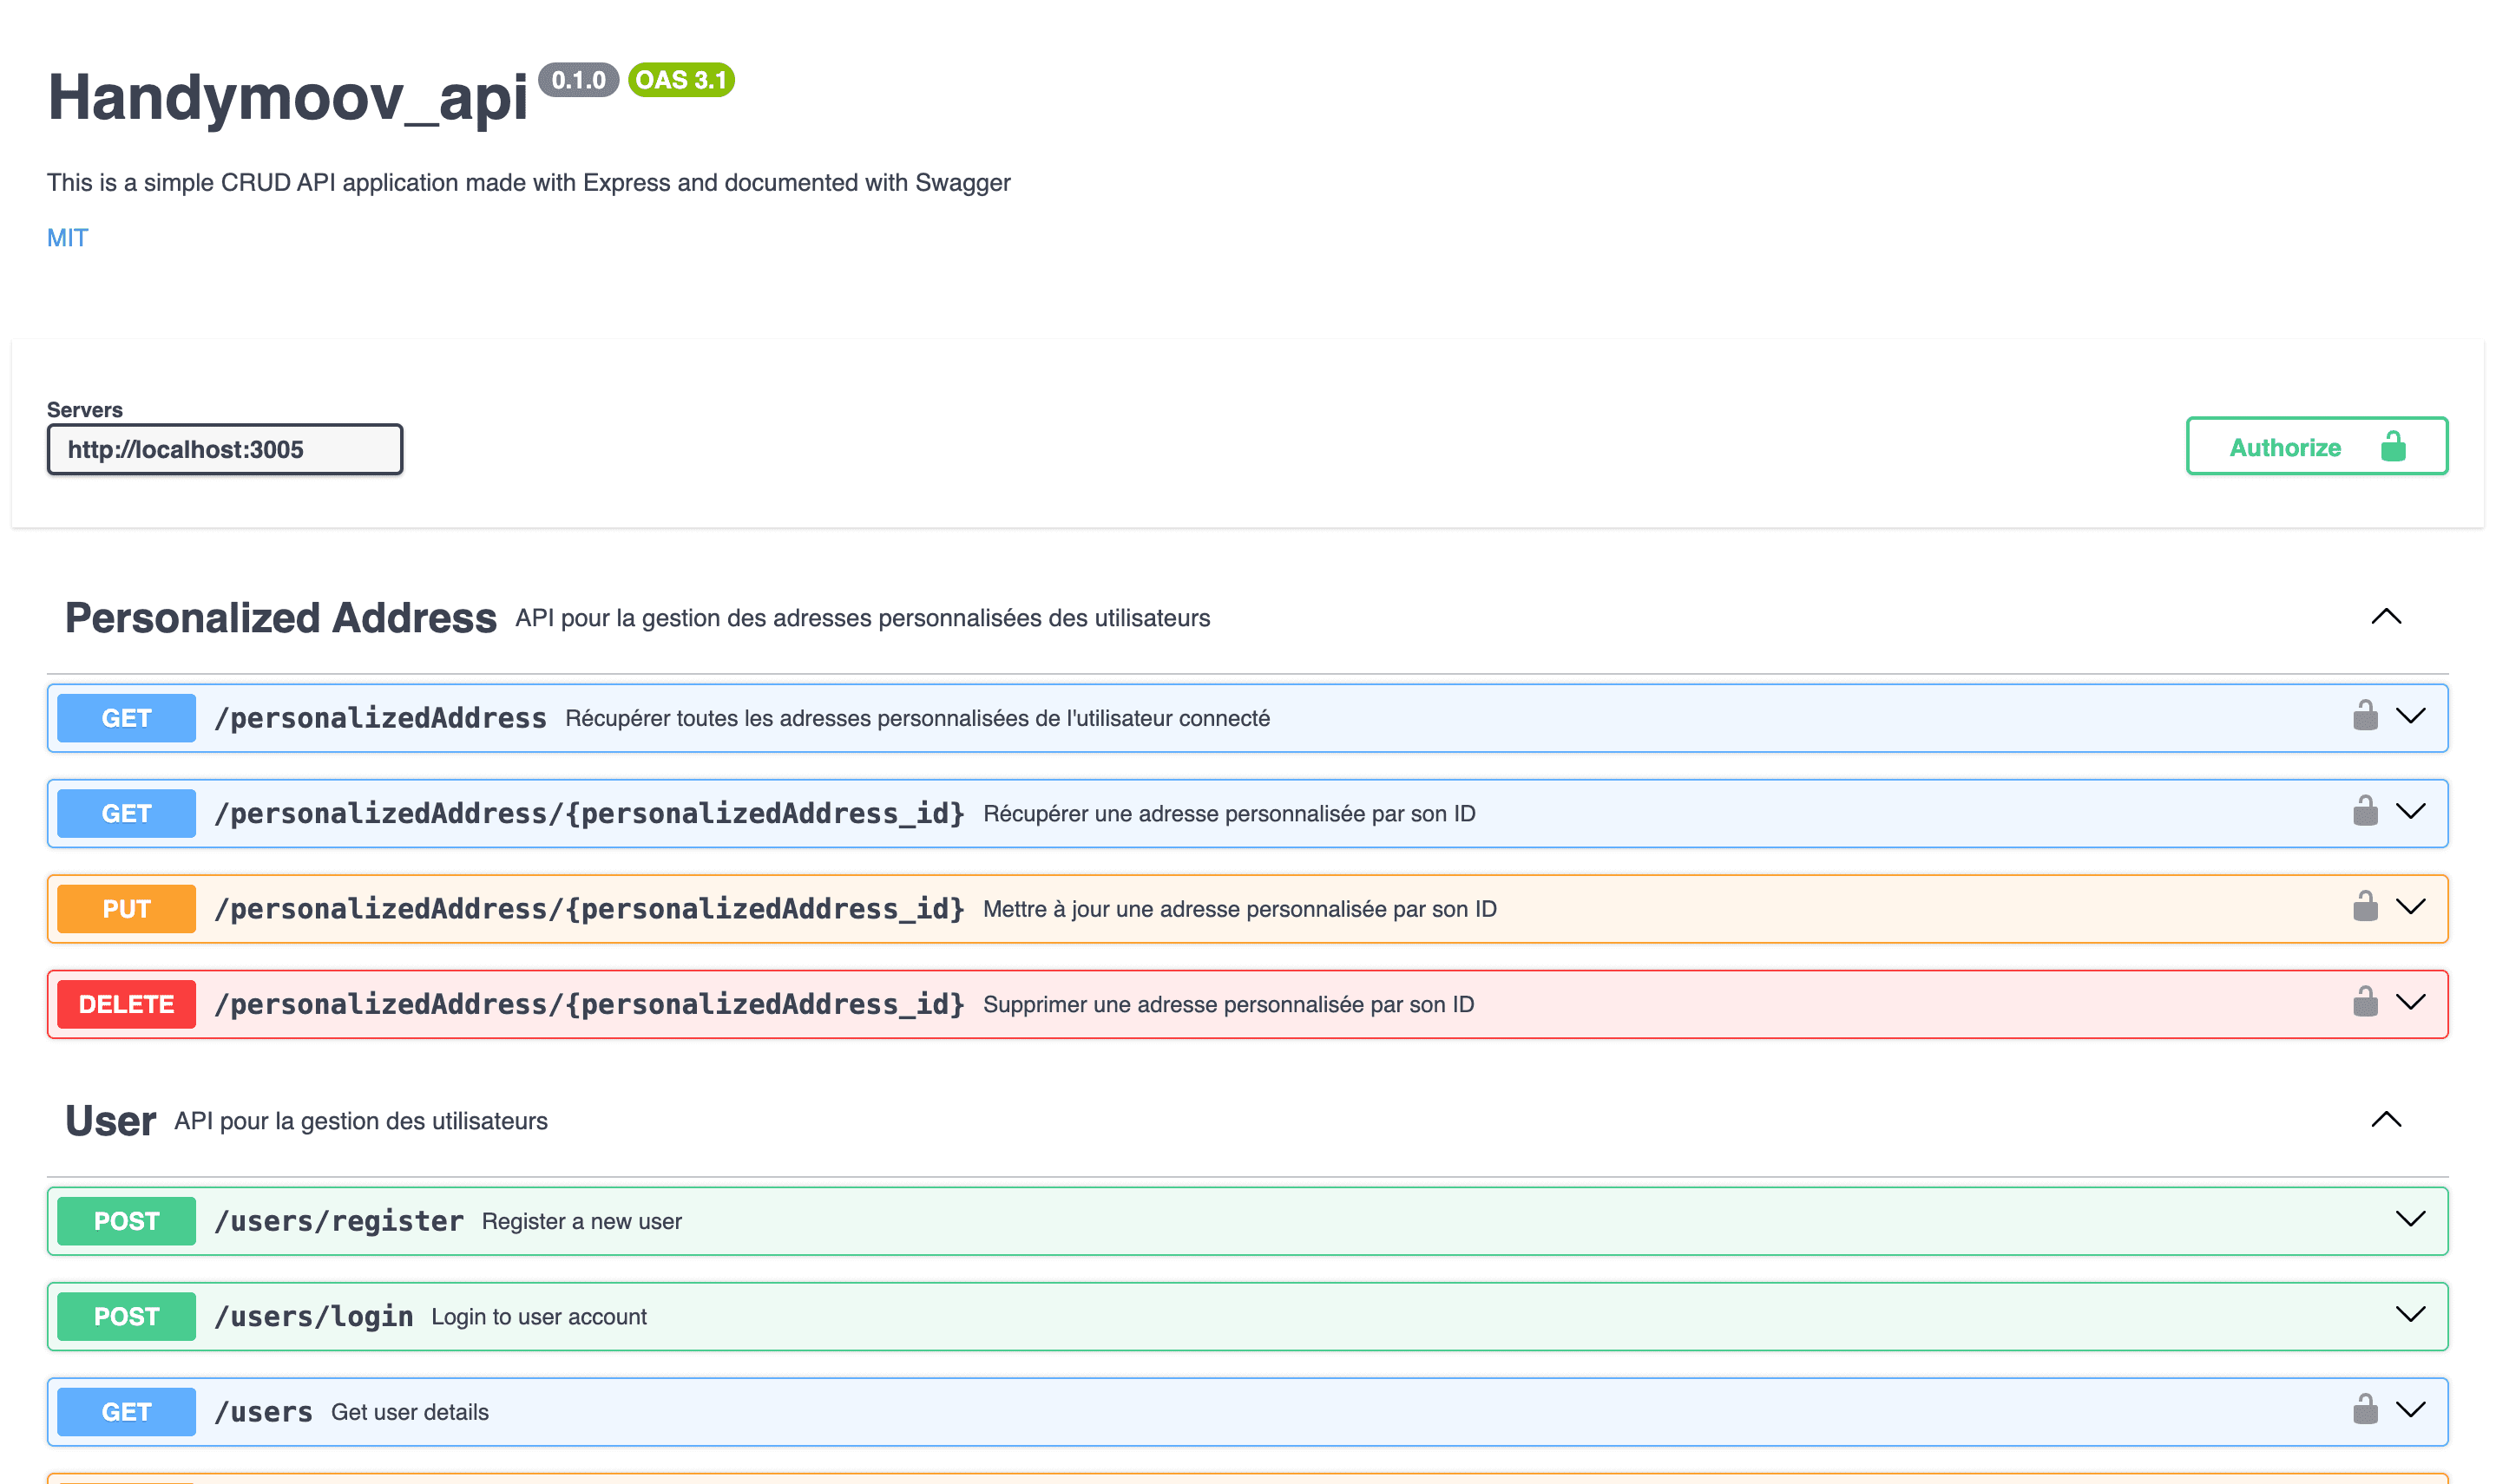The width and height of the screenshot is (2496, 1484).
Task: Open the MIT license link
Action: click(67, 238)
